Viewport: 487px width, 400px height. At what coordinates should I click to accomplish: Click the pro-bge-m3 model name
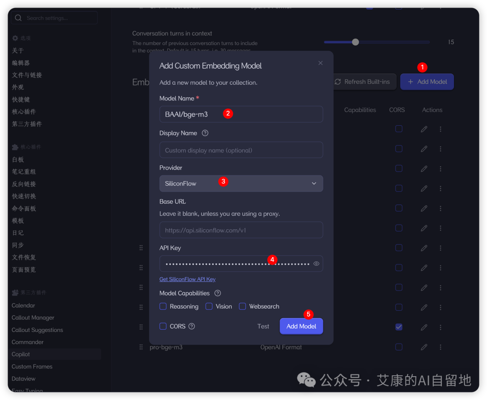166,347
